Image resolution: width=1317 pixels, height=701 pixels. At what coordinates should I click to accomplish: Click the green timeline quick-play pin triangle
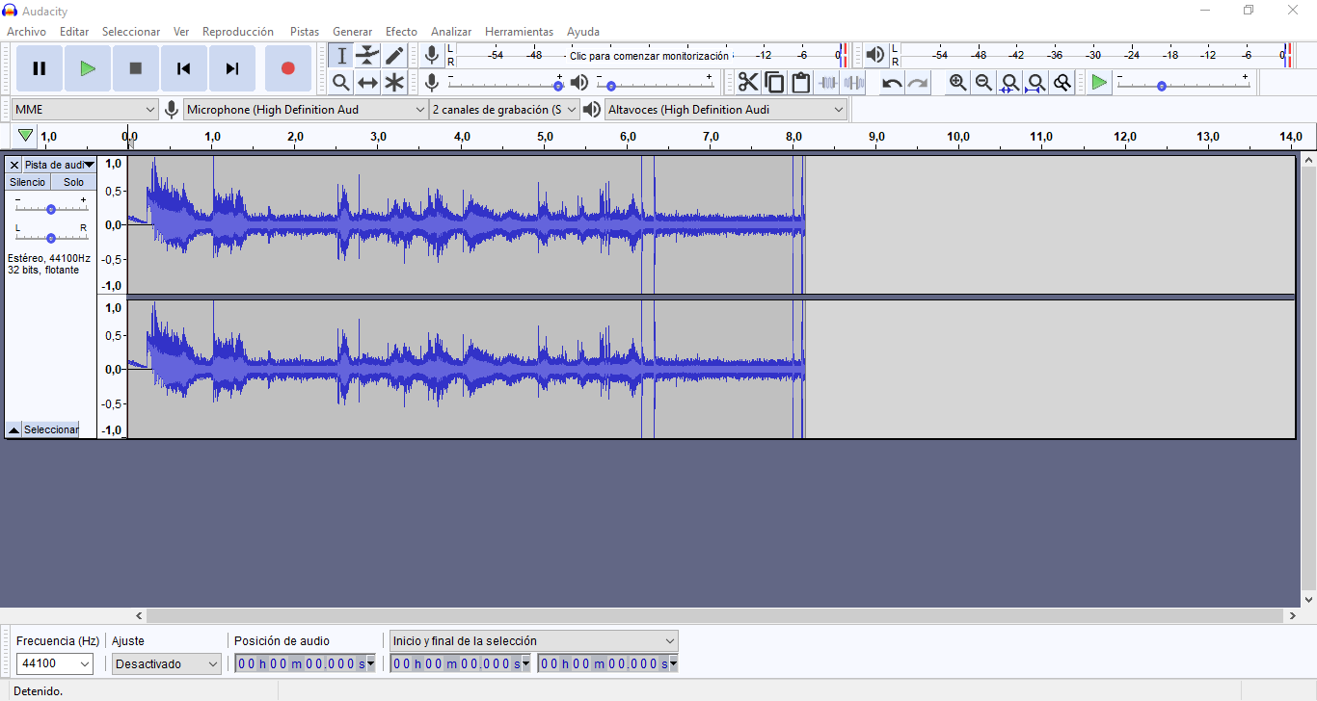click(26, 136)
